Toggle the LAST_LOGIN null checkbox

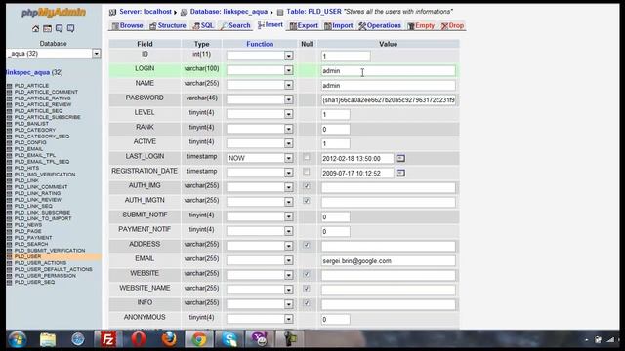point(306,158)
